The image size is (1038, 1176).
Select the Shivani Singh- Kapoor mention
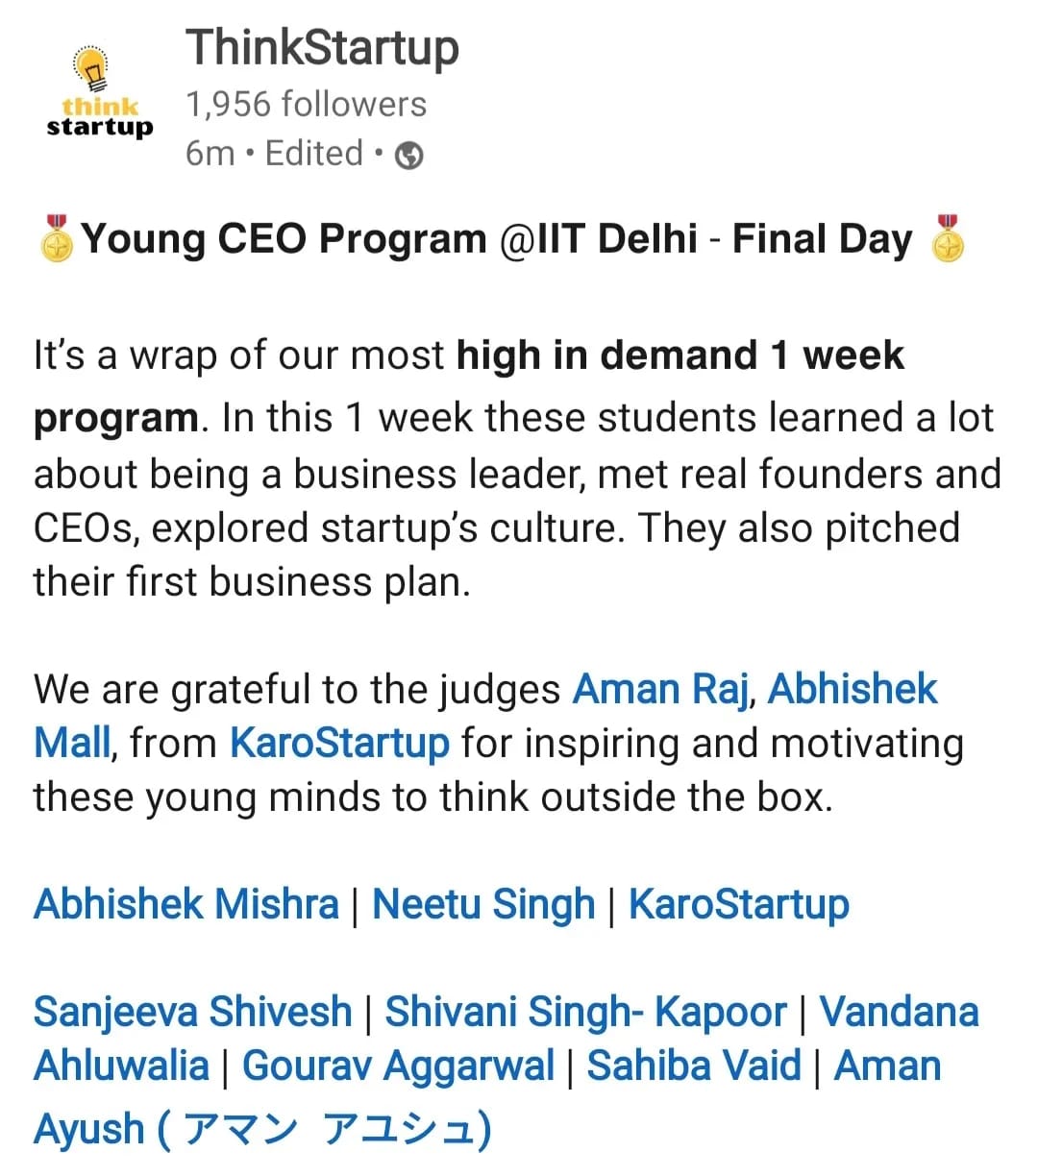(585, 1012)
